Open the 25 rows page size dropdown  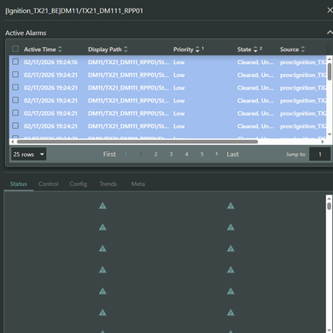28,155
